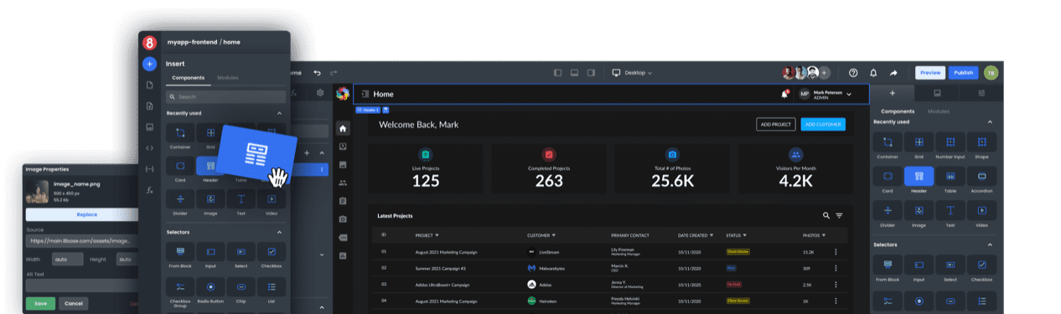Open Desktop viewport dropdown
This screenshot has width=1061, height=314.
pos(632,73)
